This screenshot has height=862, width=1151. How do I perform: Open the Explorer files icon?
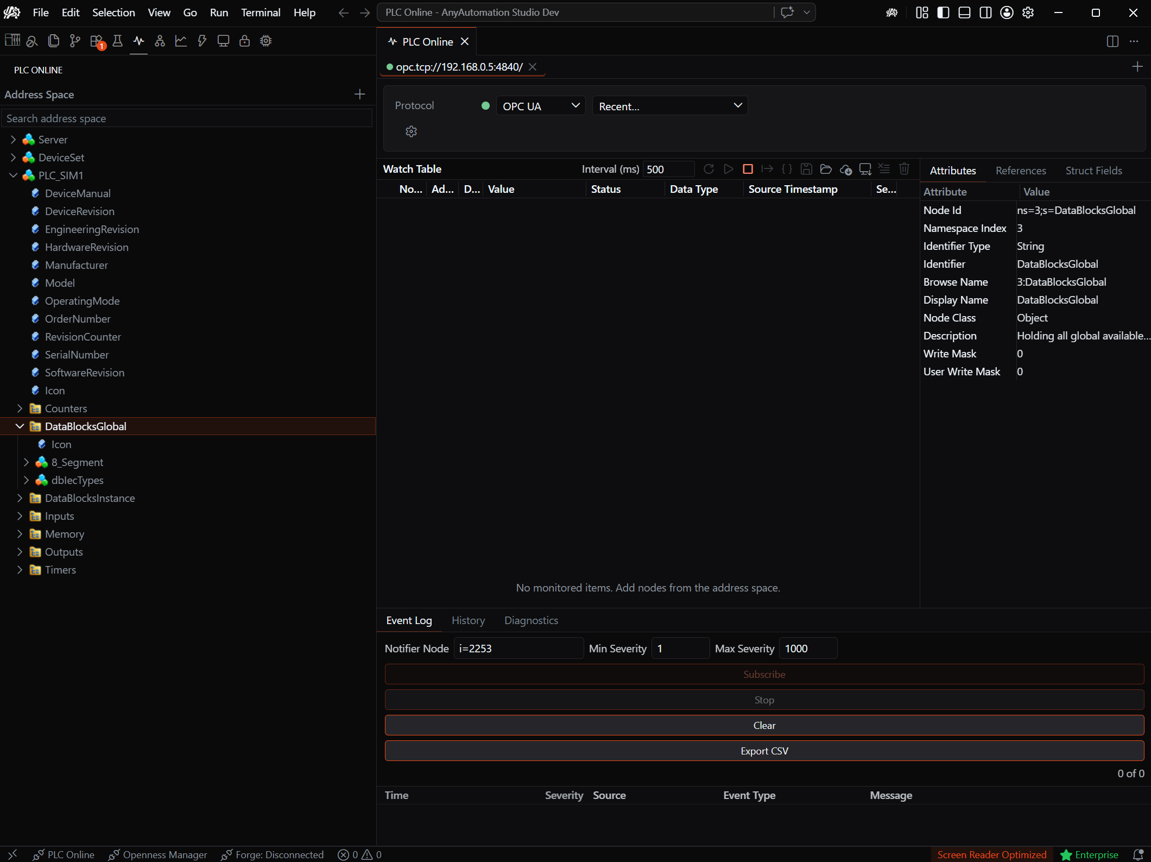click(x=53, y=41)
